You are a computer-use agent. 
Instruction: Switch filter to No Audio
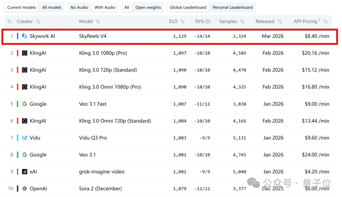[79, 7]
